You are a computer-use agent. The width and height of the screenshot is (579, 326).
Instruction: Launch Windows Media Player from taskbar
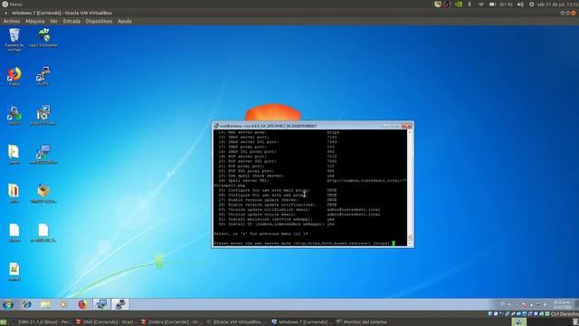pos(63,304)
